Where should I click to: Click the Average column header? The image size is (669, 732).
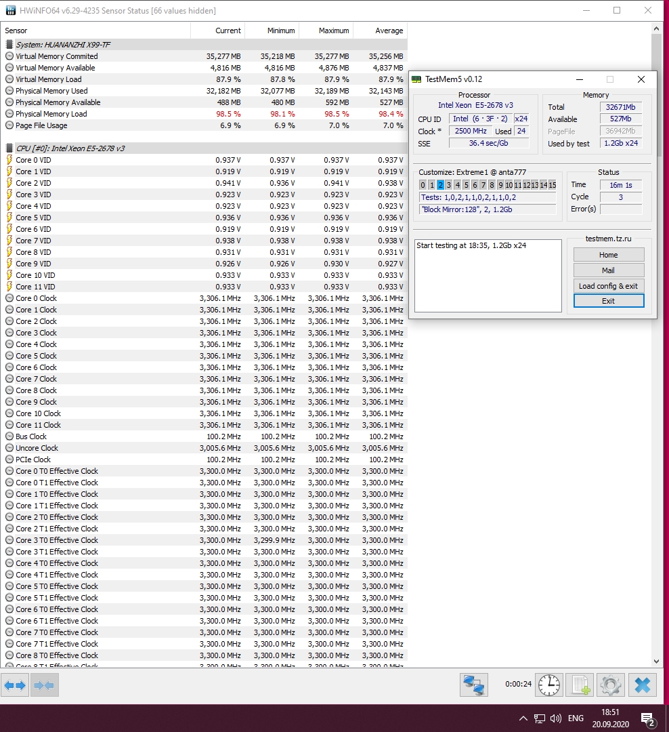pyautogui.click(x=381, y=30)
